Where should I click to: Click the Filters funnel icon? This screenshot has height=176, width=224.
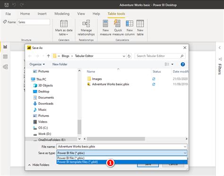[220, 59]
